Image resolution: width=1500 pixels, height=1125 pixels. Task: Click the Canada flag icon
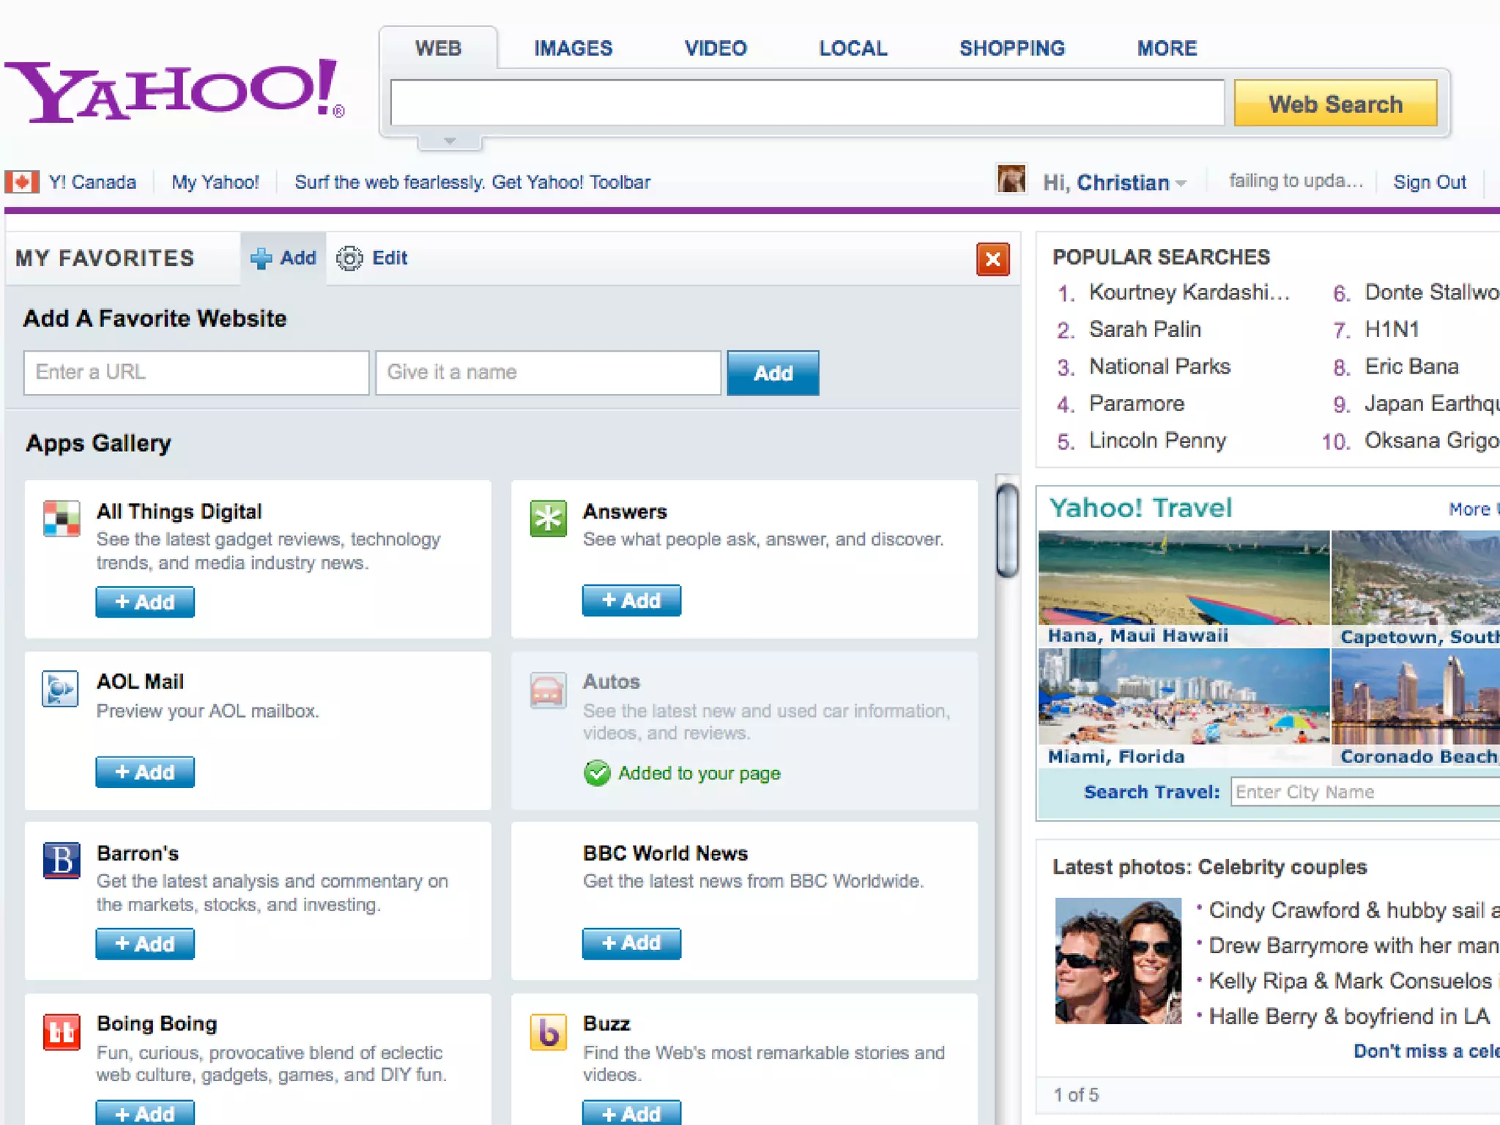pos(22,182)
